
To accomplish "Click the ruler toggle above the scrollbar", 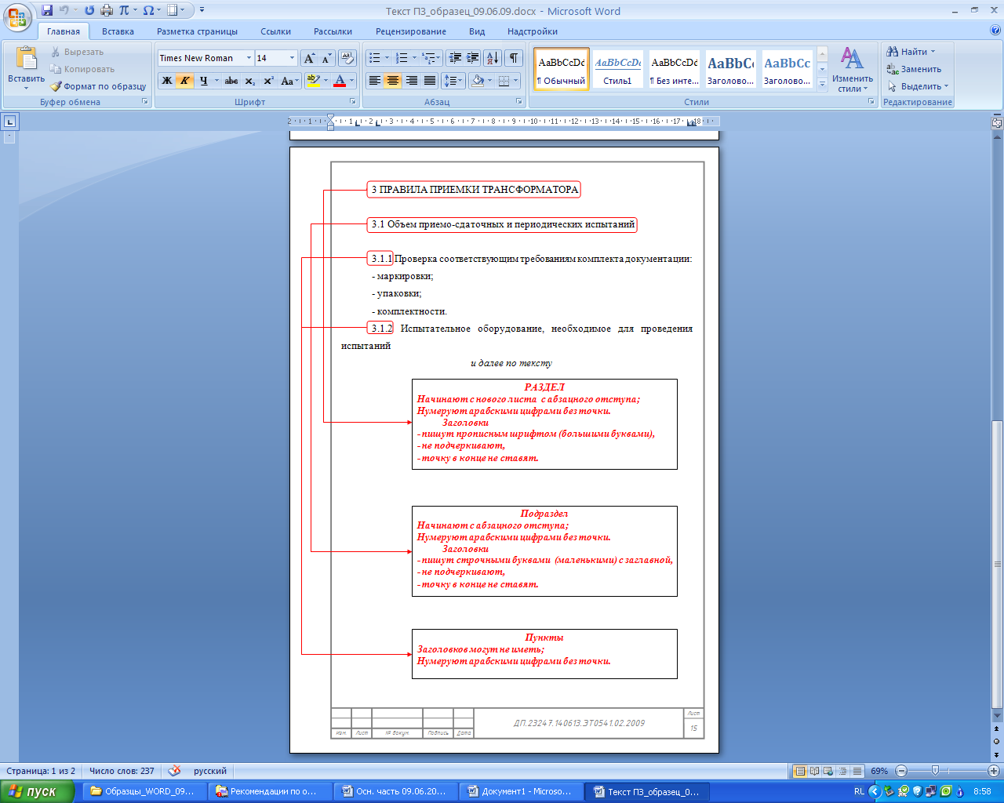I will point(997,123).
